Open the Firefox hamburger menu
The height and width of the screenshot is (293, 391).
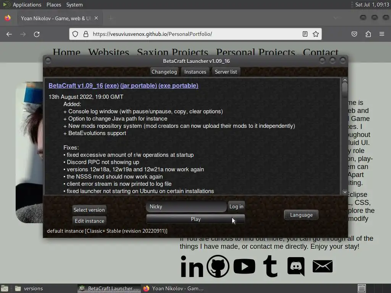coord(382,34)
